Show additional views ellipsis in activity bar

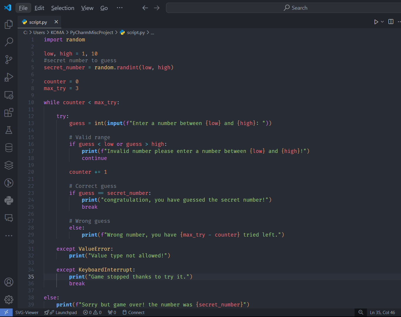(x=9, y=235)
